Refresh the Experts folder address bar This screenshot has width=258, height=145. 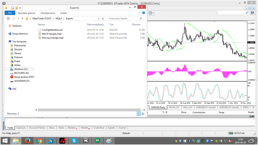coord(103,19)
